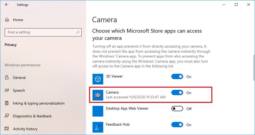Viewport: 255px width, 135px height.
Task: Open the General privacy page
Action: 19,78
